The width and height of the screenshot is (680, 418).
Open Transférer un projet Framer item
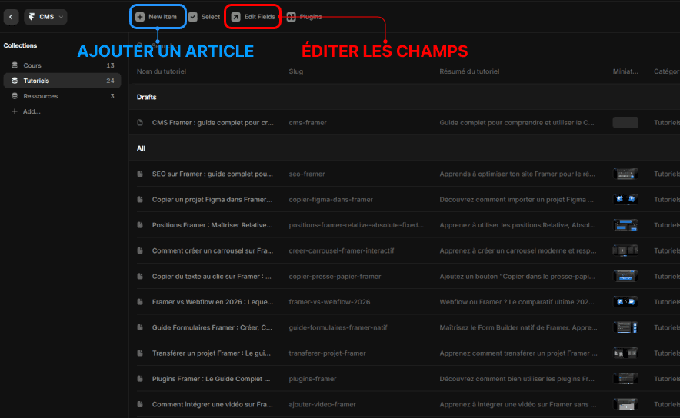(212, 353)
